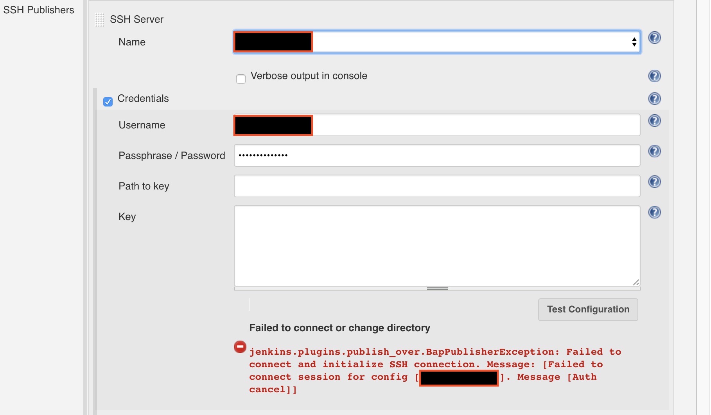711x415 pixels.
Task: Click into the Username input field
Action: pos(476,125)
